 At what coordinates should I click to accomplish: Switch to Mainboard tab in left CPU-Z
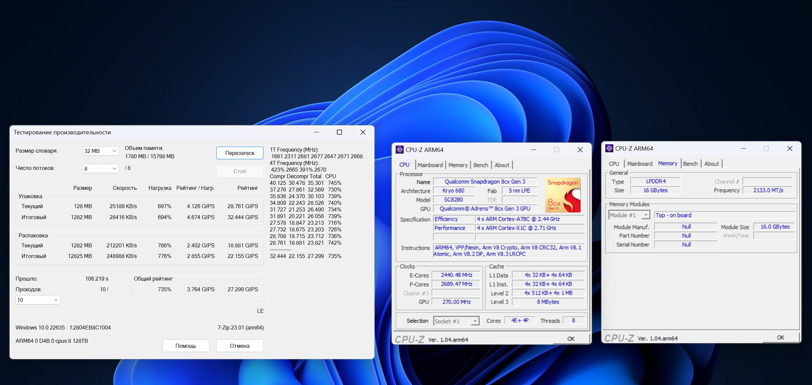point(430,165)
